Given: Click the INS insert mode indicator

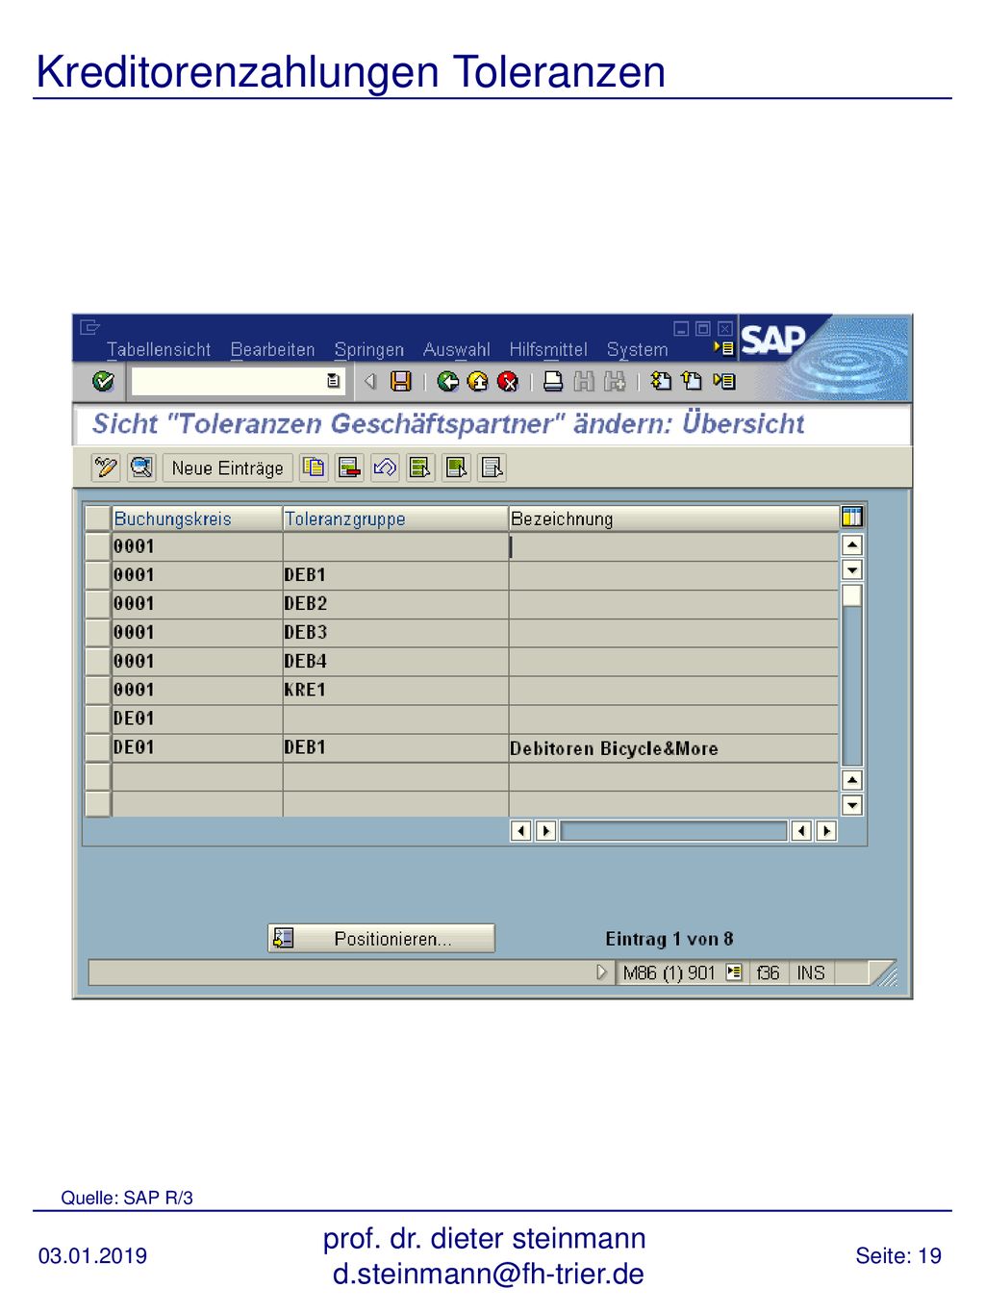Looking at the screenshot, I should click(811, 972).
